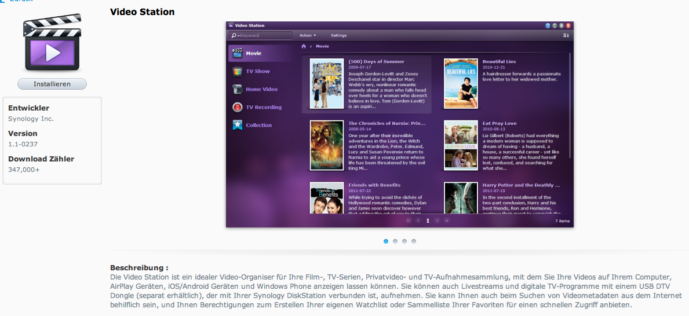This screenshot has height=316, width=689.
Task: Click the 7 items count label
Action: coord(563,221)
